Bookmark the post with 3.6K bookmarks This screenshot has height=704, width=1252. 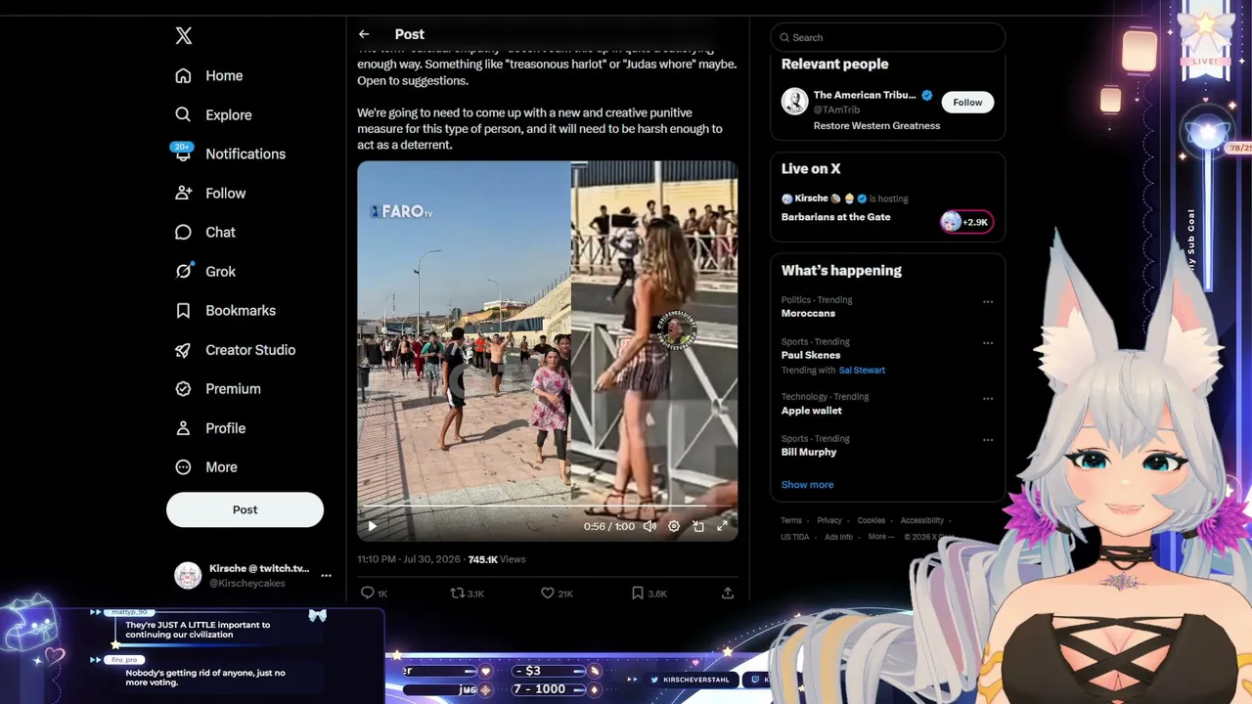pos(648,593)
